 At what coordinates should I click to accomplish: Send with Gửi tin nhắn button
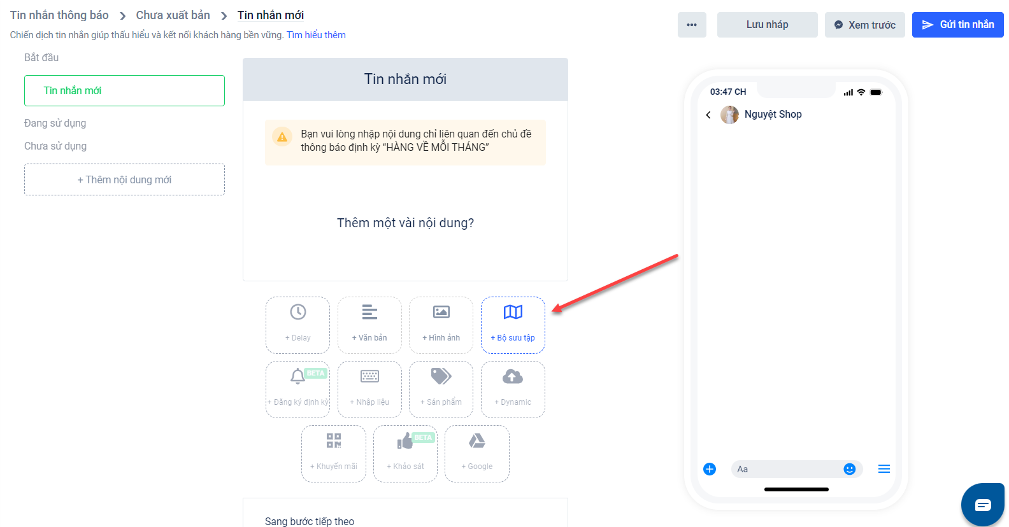(x=957, y=25)
